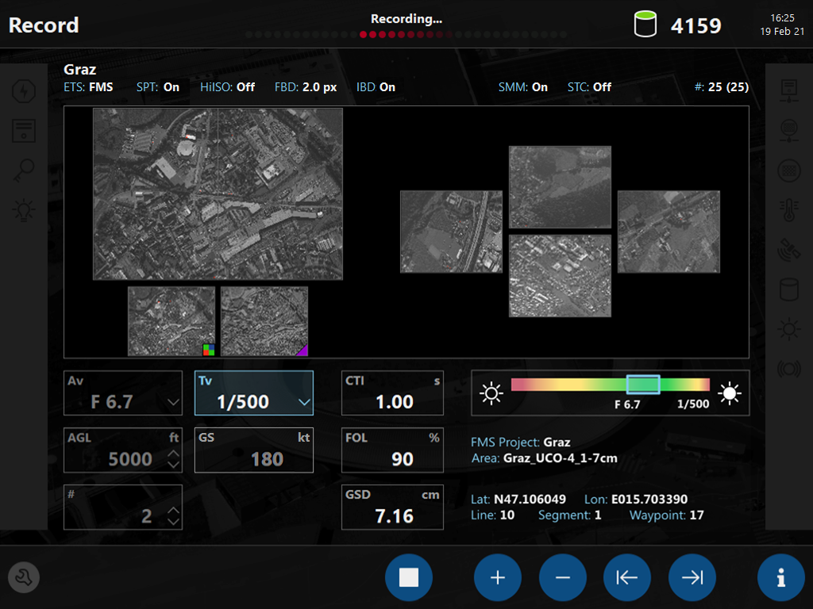Click the brighter sun icon right of exposure bar
This screenshot has height=609, width=813.
click(730, 393)
